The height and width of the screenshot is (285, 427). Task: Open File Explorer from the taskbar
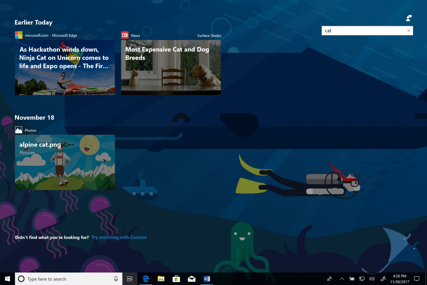(161, 279)
